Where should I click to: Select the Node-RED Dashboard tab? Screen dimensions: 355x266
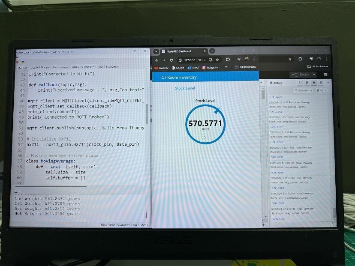pos(184,51)
